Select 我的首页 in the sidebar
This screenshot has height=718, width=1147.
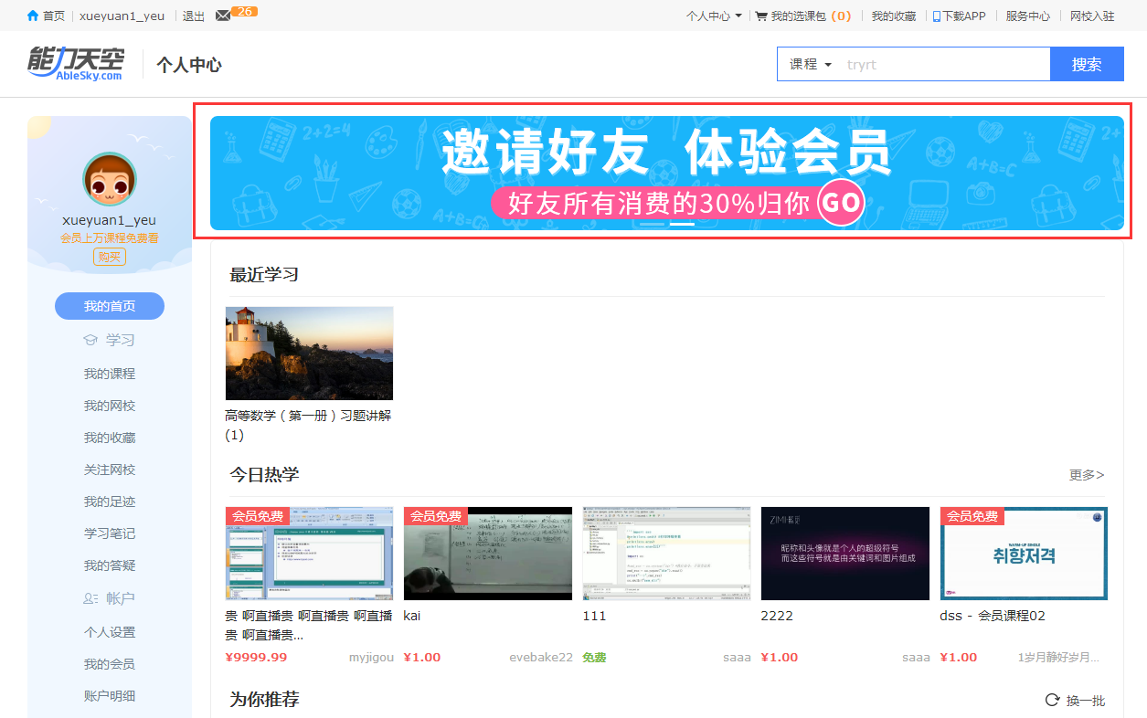(110, 306)
